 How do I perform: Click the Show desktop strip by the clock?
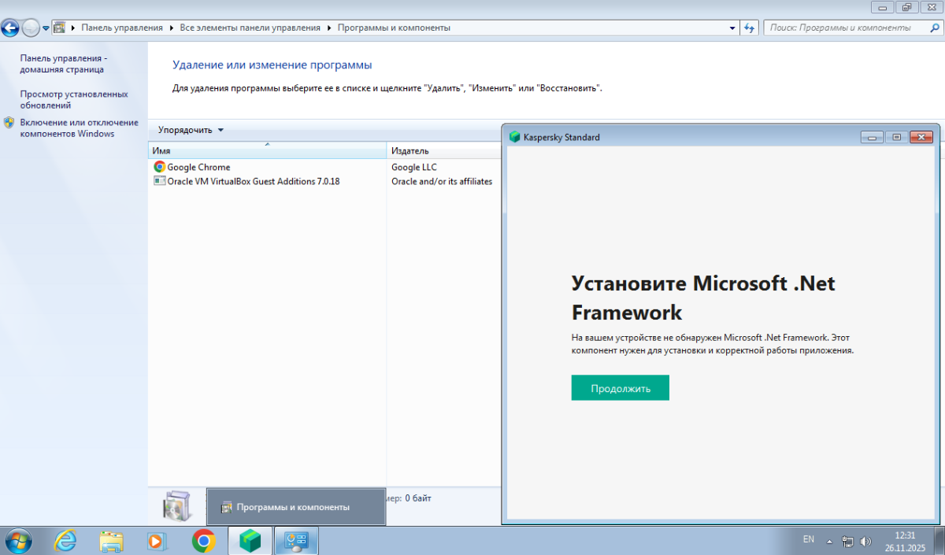(x=939, y=541)
